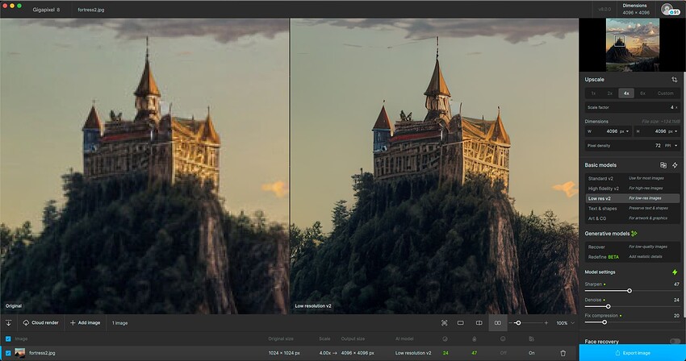Open model comparison icon next to Basic models
686x361 pixels.
pos(663,165)
